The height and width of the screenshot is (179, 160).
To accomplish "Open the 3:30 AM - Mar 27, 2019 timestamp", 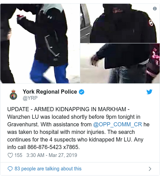I will (x=52, y=155).
